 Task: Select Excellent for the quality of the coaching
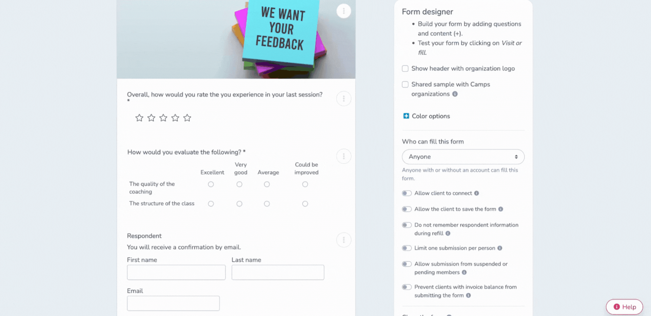(x=211, y=184)
